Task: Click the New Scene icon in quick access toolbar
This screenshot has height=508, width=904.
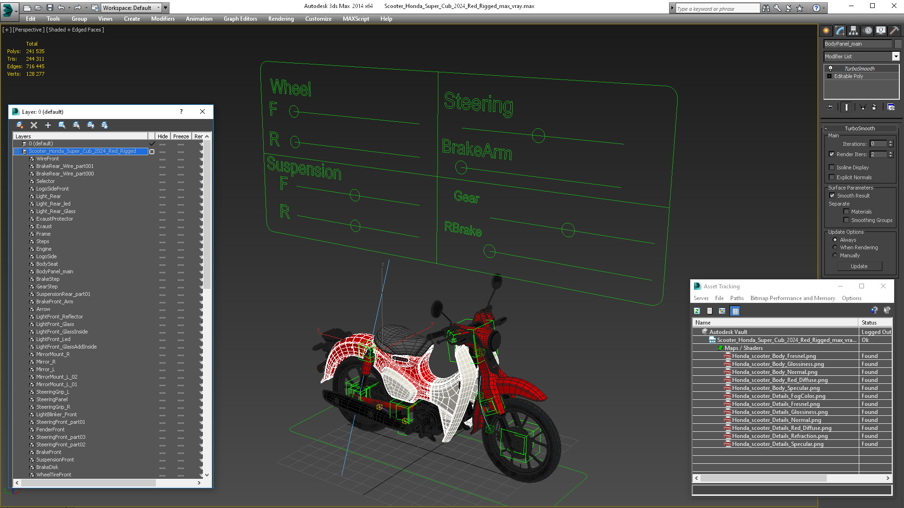Action: tap(27, 8)
